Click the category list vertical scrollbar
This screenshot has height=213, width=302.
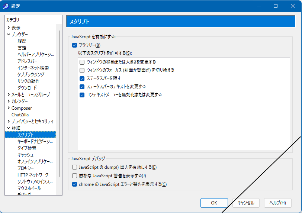59,112
